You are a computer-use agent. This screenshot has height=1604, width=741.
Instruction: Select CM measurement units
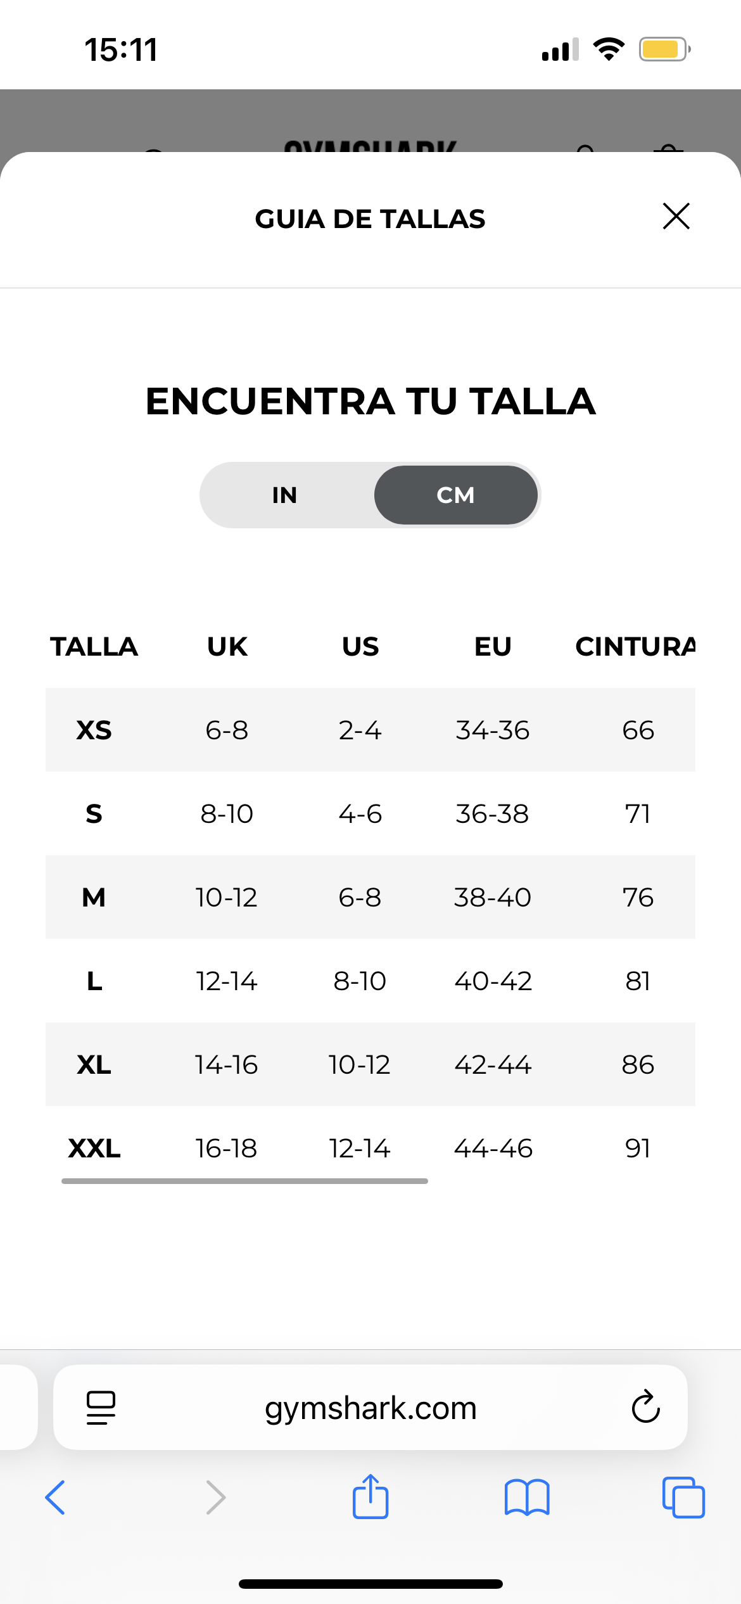tap(455, 495)
